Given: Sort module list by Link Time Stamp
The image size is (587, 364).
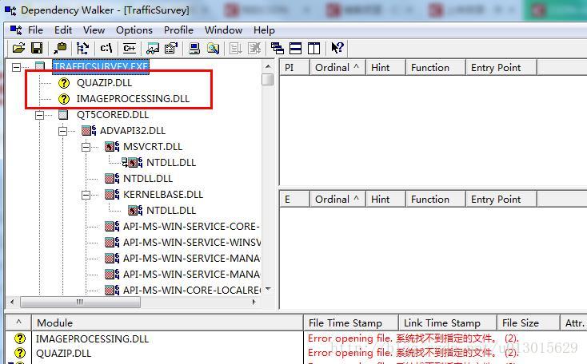Looking at the screenshot, I should click(448, 323).
